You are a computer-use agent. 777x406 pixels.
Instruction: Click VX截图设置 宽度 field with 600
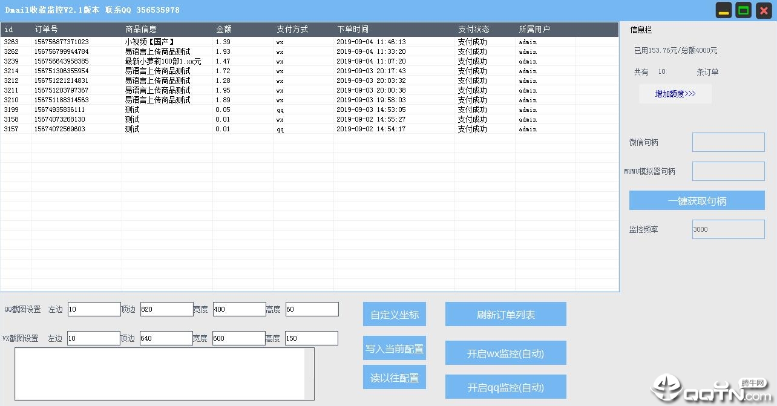(x=239, y=338)
